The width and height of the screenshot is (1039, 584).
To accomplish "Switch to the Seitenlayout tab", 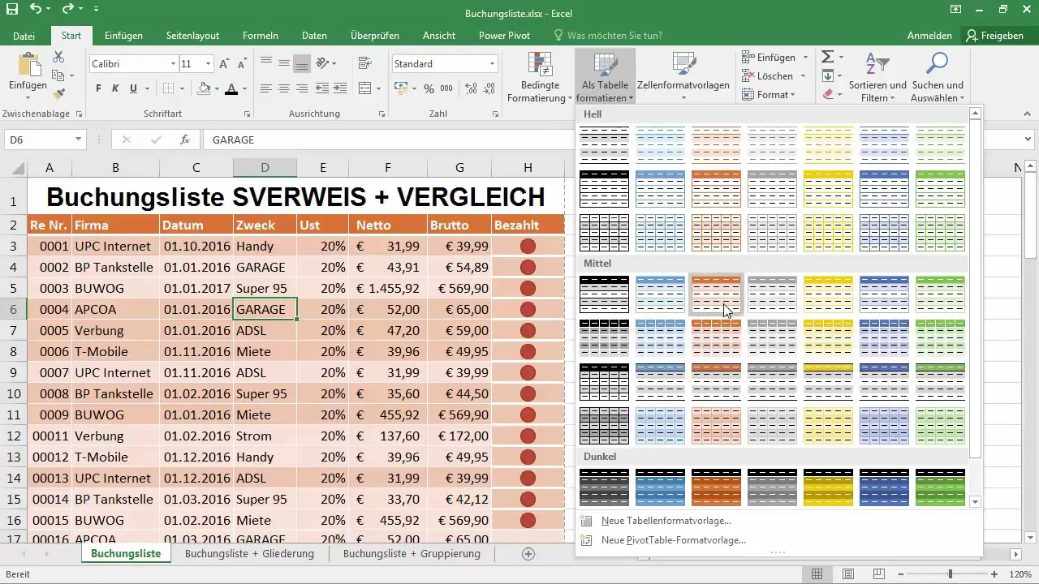I will tap(192, 36).
